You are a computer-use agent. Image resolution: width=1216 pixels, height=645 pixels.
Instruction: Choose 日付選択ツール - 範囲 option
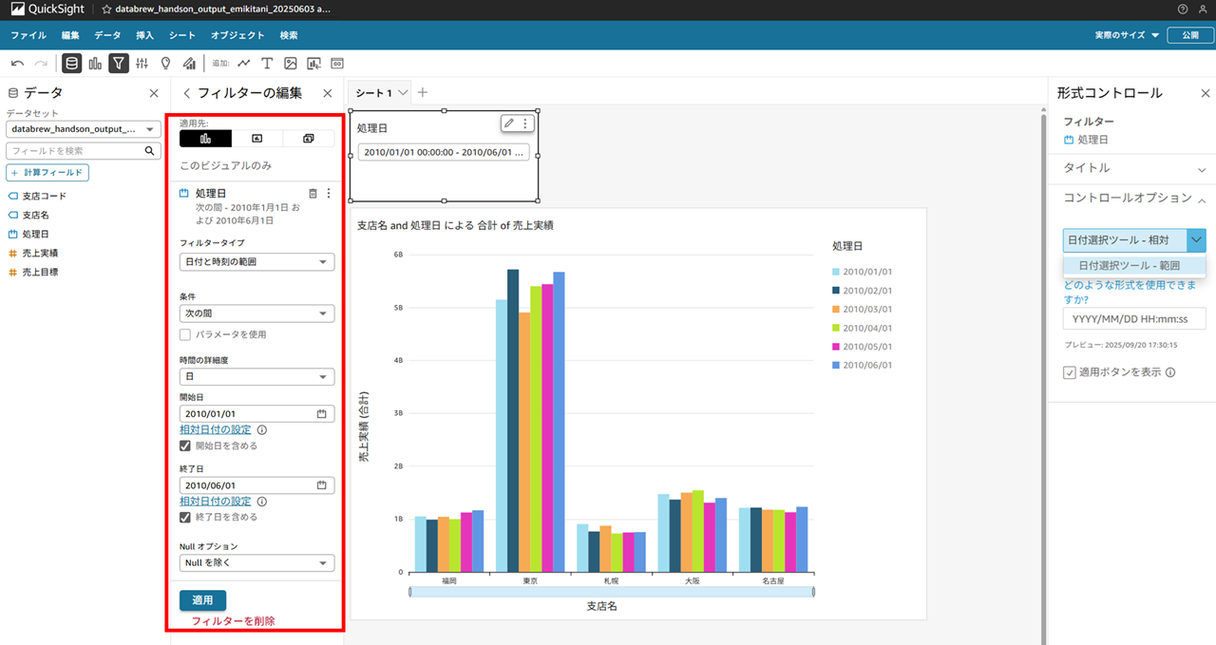coord(1134,266)
